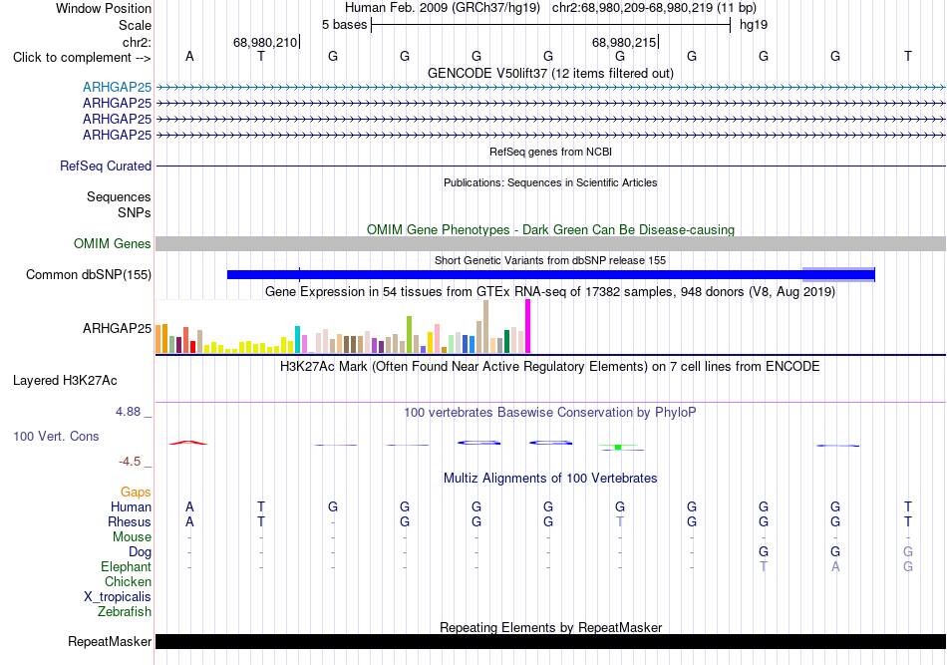Image resolution: width=947 pixels, height=665 pixels.
Task: Click the Layered H3K27Ac track label
Action: click(x=65, y=381)
